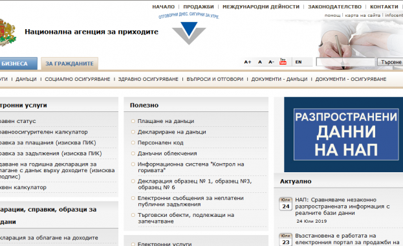
Task: Click the Юли 24 calendar date icon
Action: 285,204
